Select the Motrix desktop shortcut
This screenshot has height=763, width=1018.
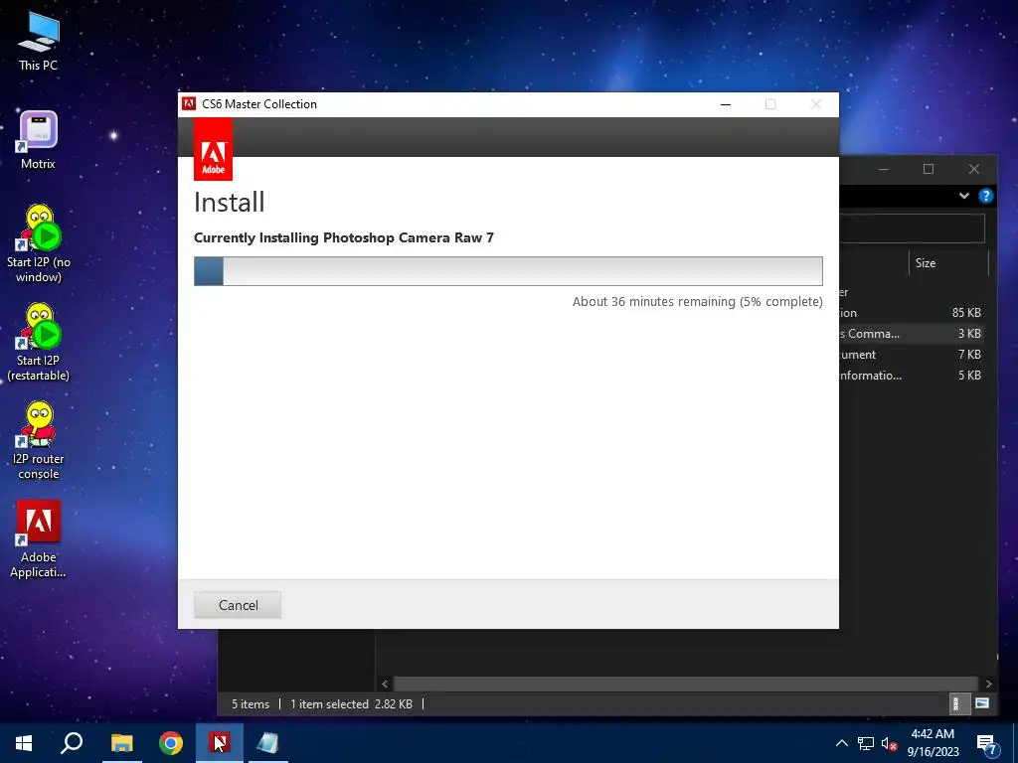39,141
